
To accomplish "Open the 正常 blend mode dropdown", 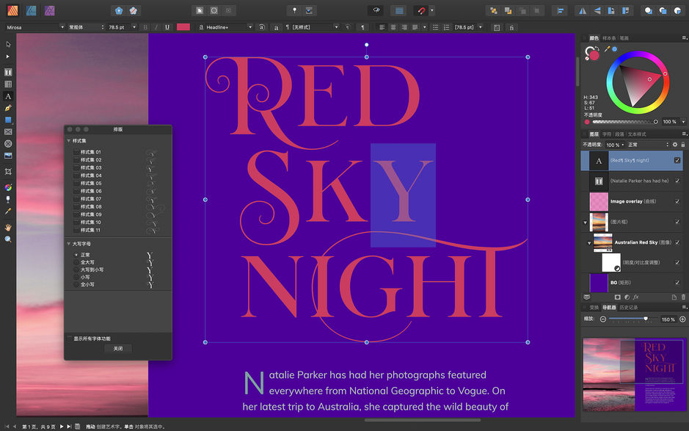I will 642,145.
